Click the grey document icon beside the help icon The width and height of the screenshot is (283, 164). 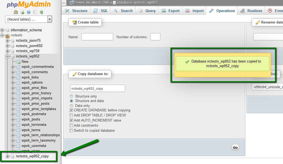tap(35, 12)
